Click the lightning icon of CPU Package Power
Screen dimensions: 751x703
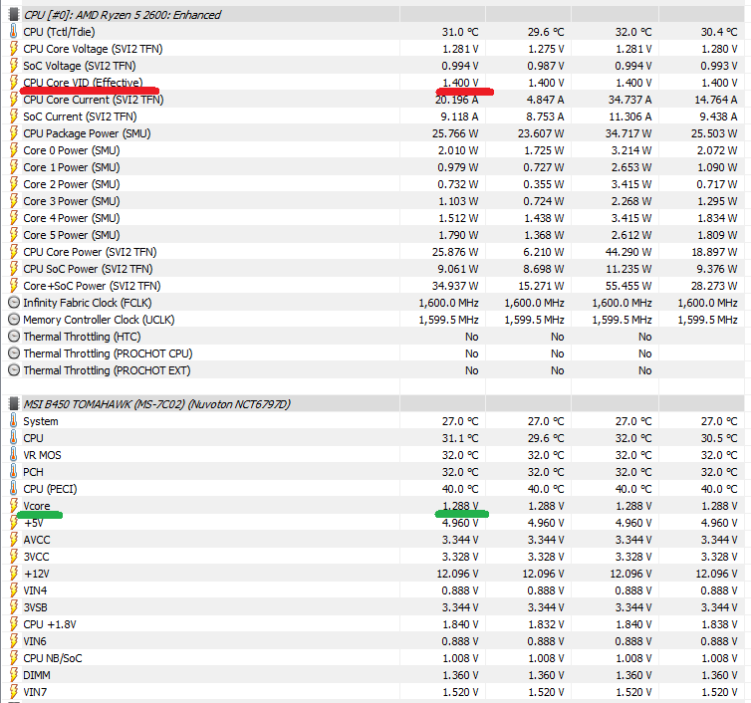(13, 133)
